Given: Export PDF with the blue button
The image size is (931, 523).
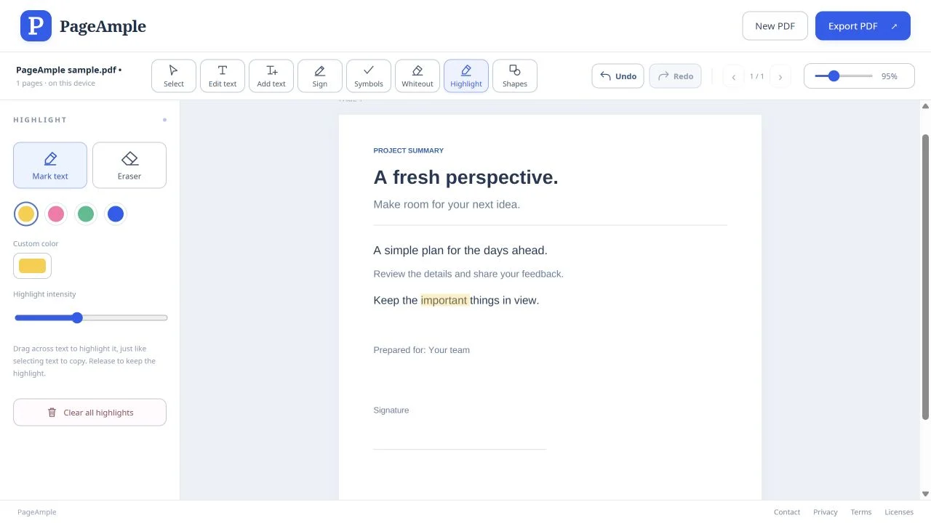Looking at the screenshot, I should pos(863,26).
